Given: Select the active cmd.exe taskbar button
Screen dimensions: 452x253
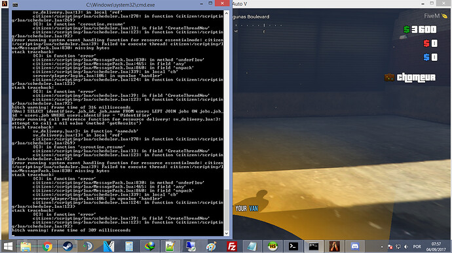Looking at the screenshot, I should click(314, 246).
